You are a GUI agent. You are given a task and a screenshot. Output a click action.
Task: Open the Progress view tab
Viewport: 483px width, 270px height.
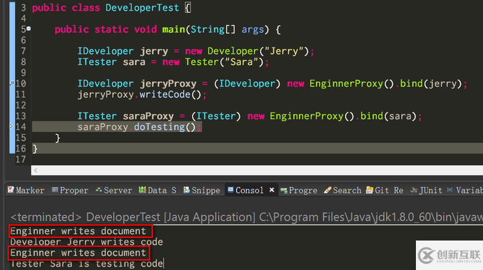pos(299,190)
